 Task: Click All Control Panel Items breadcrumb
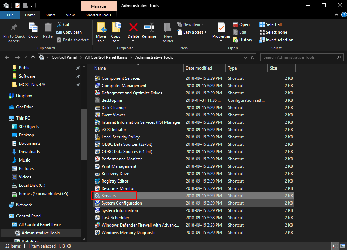(x=106, y=57)
